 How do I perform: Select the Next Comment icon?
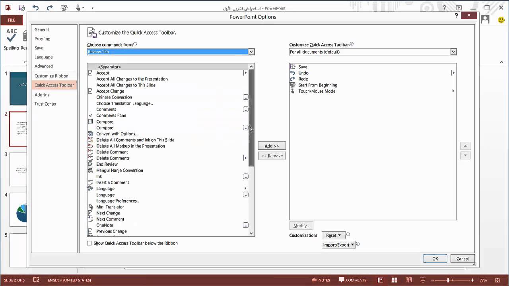pos(90,219)
